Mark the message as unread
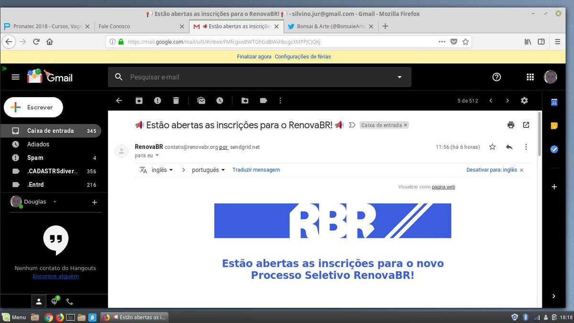 [x=201, y=100]
